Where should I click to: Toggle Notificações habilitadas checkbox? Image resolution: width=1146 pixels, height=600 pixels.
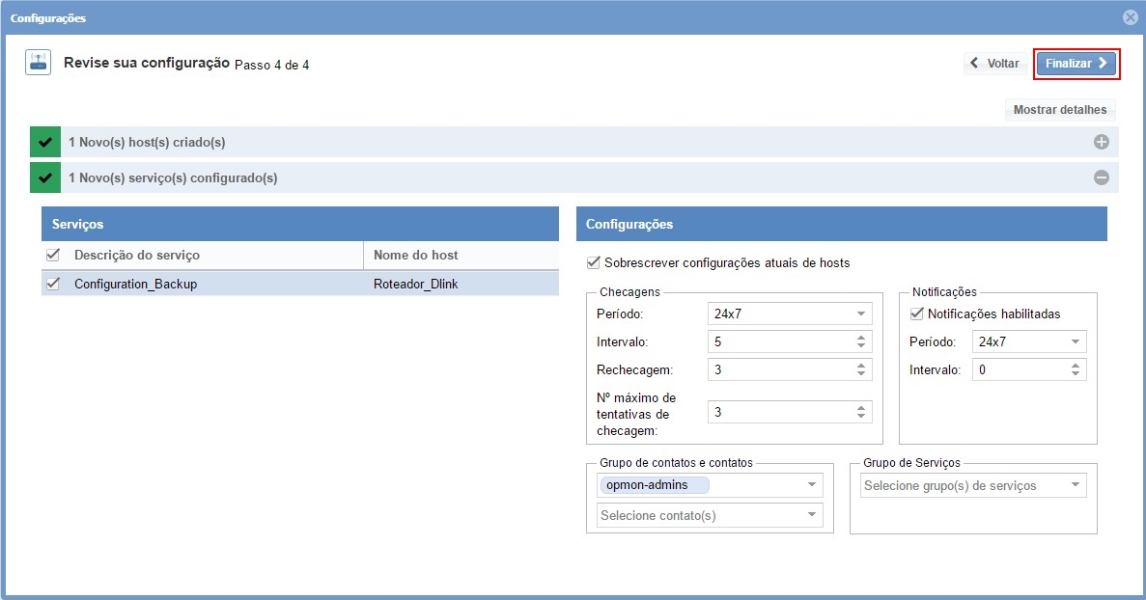(917, 314)
